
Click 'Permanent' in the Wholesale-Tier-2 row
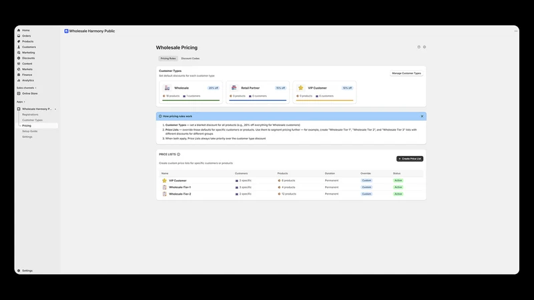(x=332, y=194)
